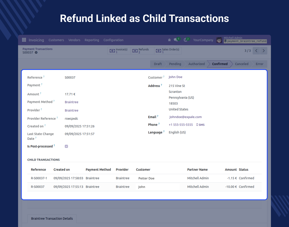Toggle the Is Post-processed checkbox

click(66, 146)
